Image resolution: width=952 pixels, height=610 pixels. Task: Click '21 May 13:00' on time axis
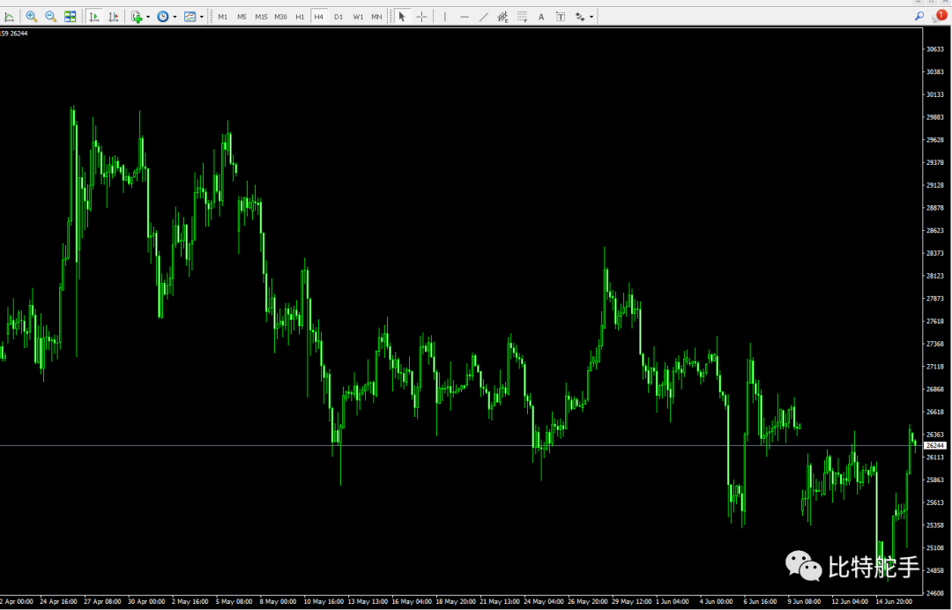501,601
